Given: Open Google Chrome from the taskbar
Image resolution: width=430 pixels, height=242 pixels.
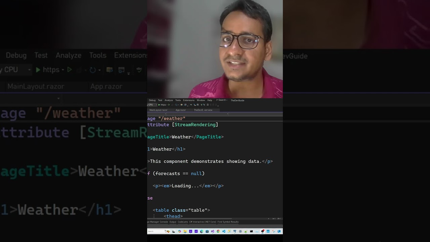Looking at the screenshot, I should coord(218,231).
